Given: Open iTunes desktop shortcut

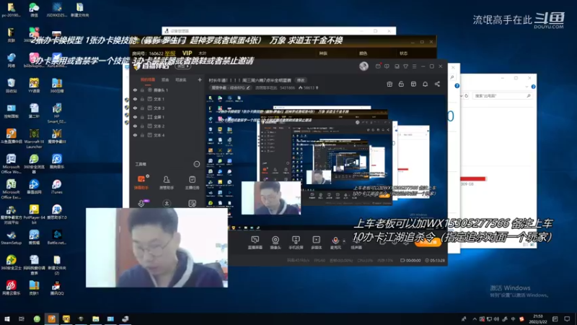Looking at the screenshot, I should tap(57, 187).
